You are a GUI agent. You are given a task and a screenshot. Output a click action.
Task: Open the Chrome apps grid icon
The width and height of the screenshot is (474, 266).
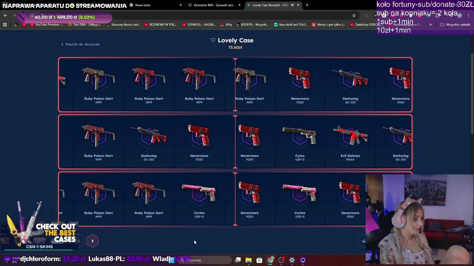[5, 25]
